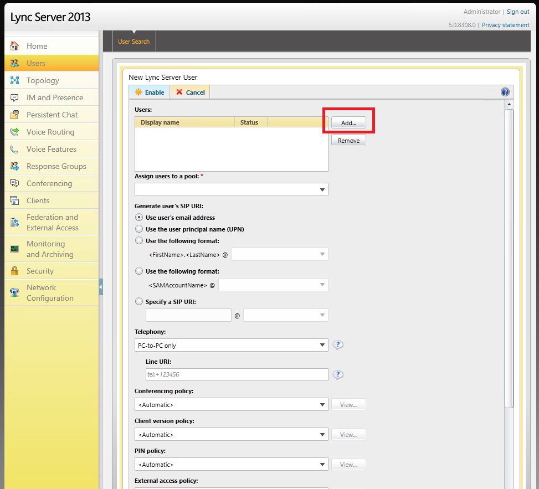Click the Cancel button
This screenshot has width=539, height=489.
[x=190, y=92]
